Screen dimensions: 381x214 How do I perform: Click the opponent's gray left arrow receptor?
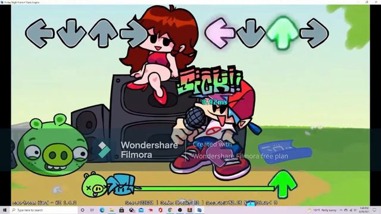[39, 33]
